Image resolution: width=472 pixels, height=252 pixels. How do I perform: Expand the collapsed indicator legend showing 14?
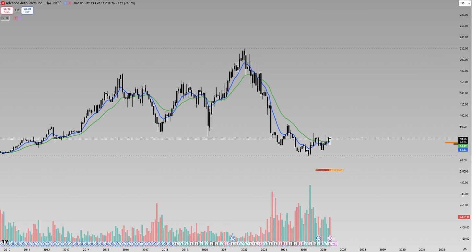[6, 18]
